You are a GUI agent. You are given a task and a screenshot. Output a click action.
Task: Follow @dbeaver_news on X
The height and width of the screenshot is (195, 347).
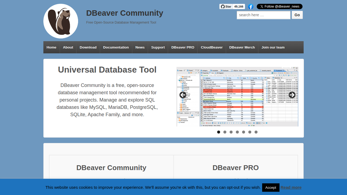pyautogui.click(x=279, y=6)
